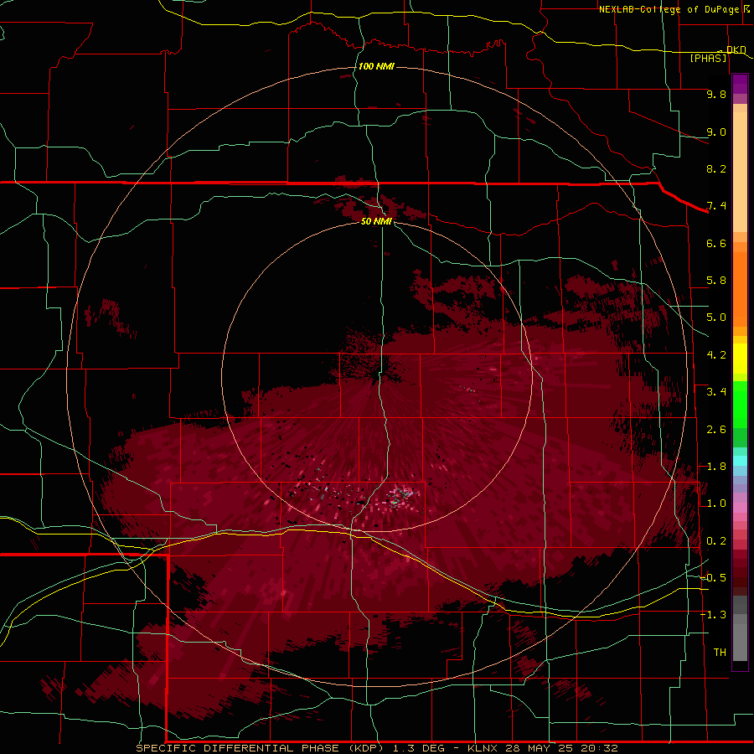The width and height of the screenshot is (754, 754).
Task: Click the 5.0 value on color scale
Action: click(x=716, y=318)
